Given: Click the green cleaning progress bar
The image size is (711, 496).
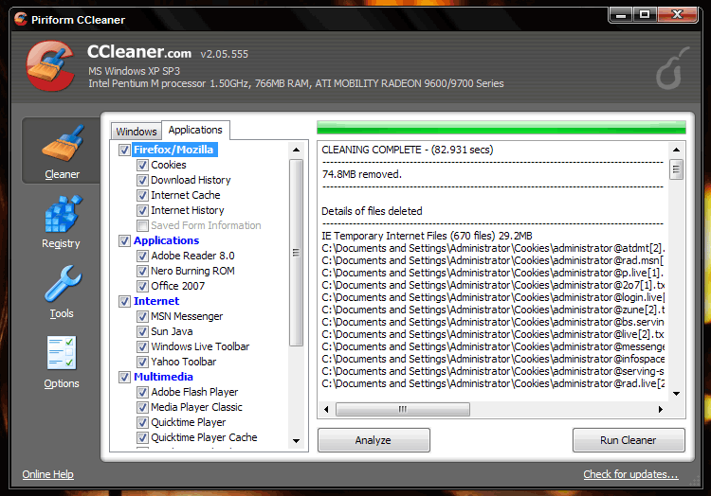Looking at the screenshot, I should tap(501, 128).
